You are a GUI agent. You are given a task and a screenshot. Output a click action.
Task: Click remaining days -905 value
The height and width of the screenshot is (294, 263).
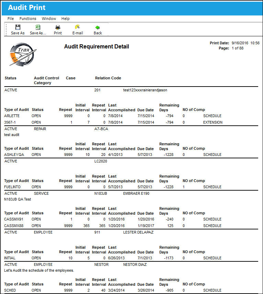pos(170,290)
